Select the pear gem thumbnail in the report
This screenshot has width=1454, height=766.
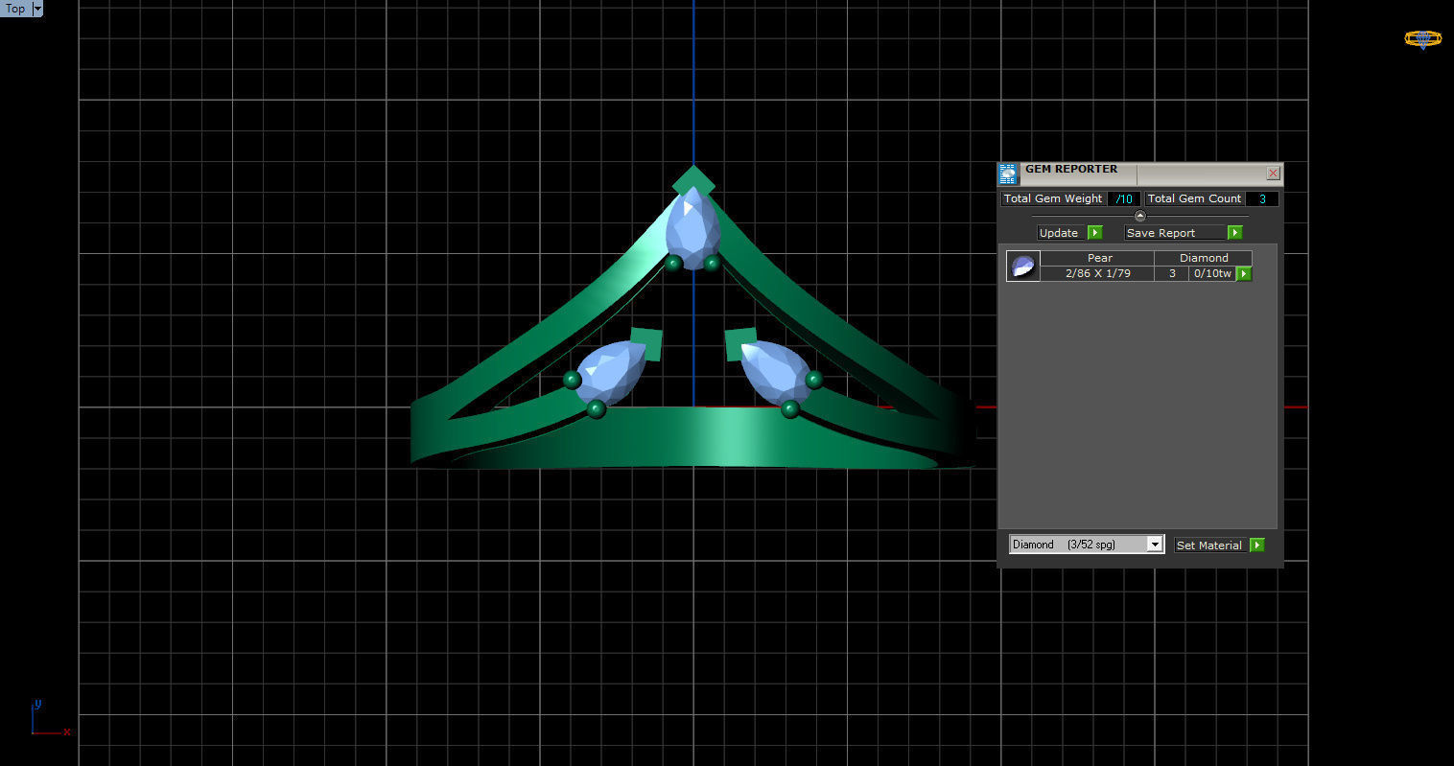pyautogui.click(x=1022, y=266)
